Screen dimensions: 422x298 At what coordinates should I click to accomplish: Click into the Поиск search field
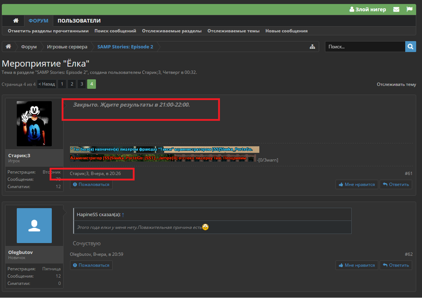pyautogui.click(x=365, y=47)
